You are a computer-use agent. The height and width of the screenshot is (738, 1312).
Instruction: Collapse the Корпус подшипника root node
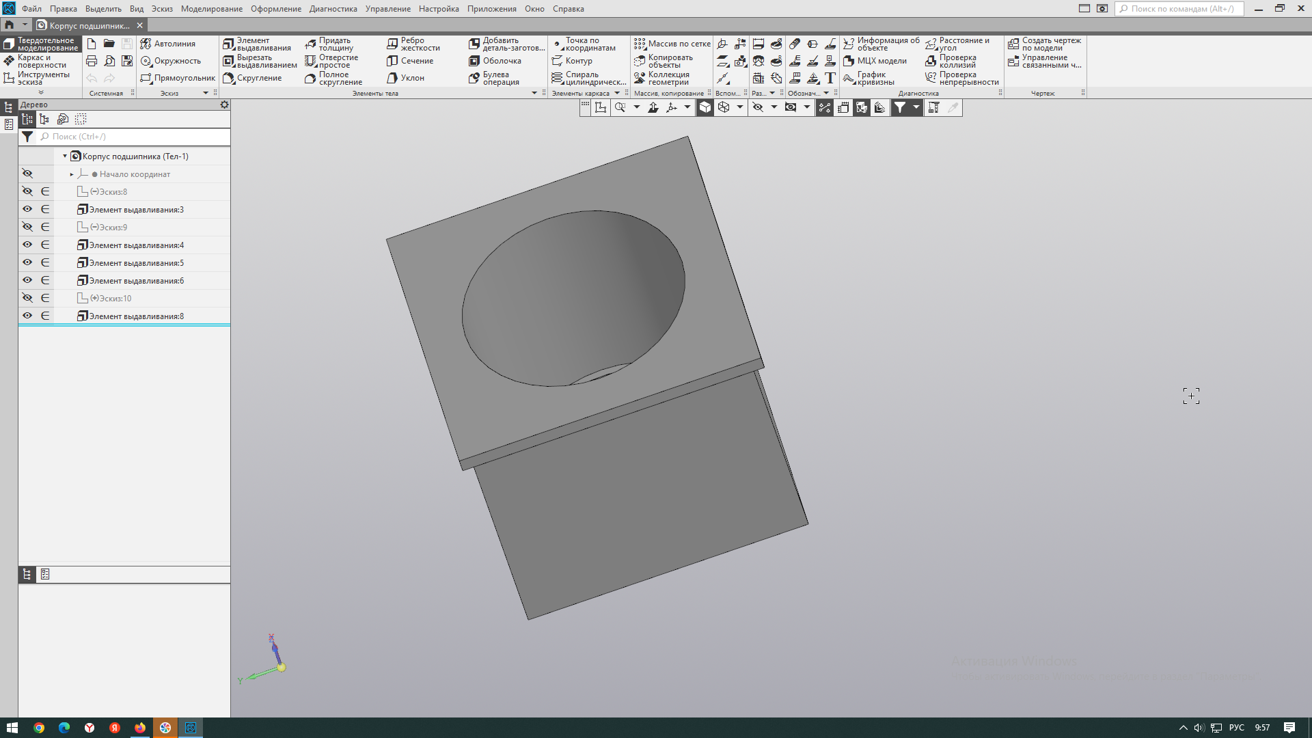tap(65, 156)
